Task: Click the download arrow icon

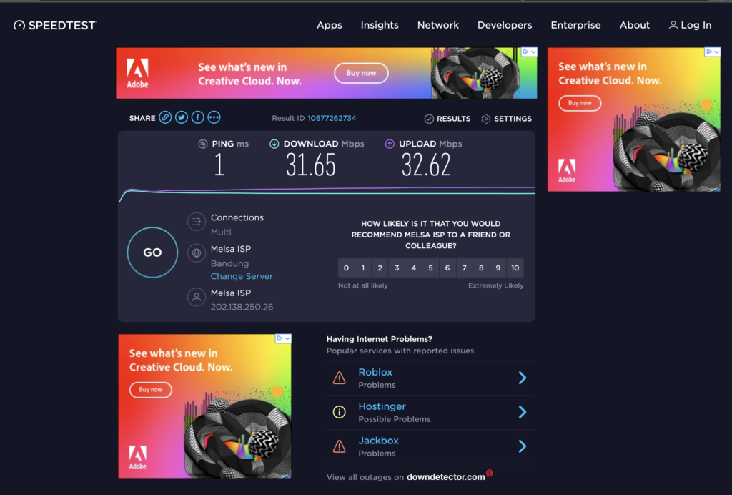Action: point(274,144)
